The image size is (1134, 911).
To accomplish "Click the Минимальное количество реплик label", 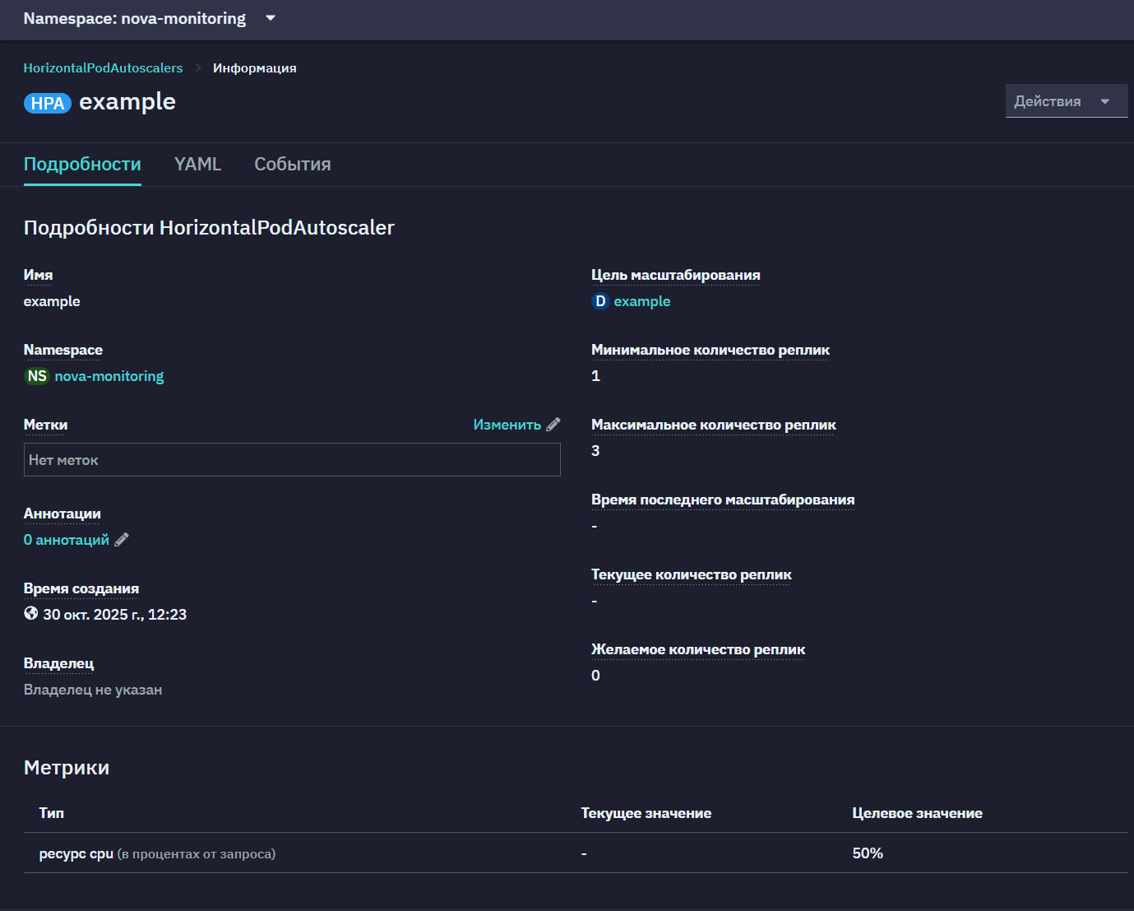I will (x=710, y=350).
